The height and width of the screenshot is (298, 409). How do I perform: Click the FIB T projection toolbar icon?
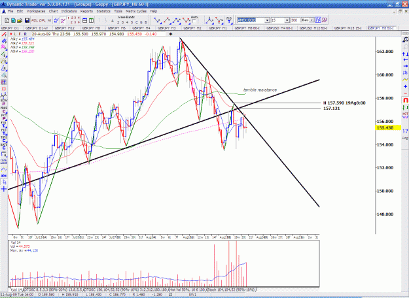click(229, 20)
